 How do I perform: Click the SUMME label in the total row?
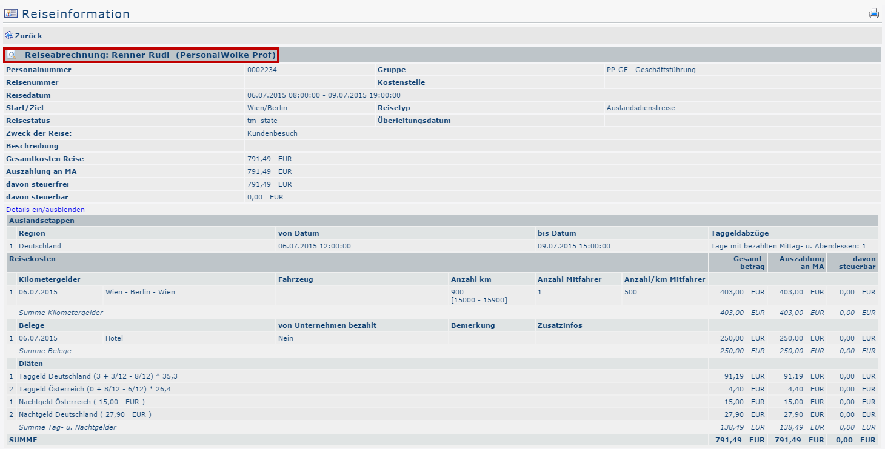[x=23, y=440]
